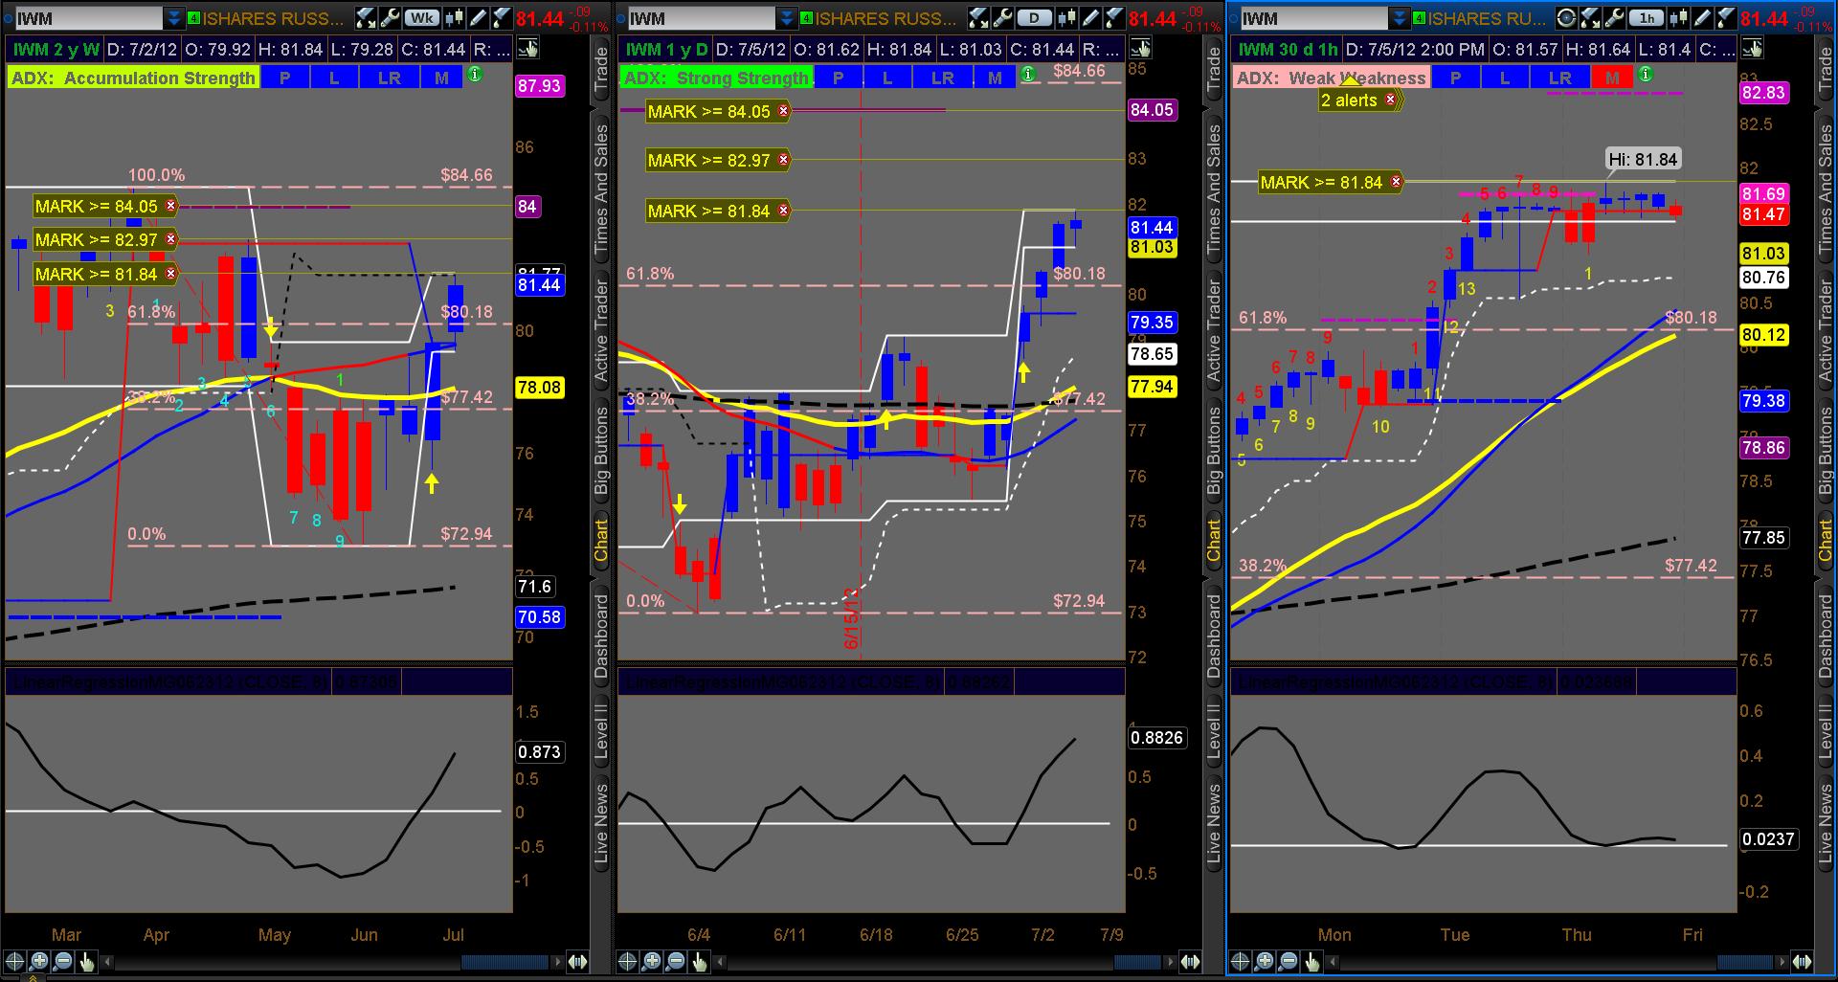The height and width of the screenshot is (982, 1838).
Task: Toggle the P indicator label in weekly chart
Action: pos(284,78)
